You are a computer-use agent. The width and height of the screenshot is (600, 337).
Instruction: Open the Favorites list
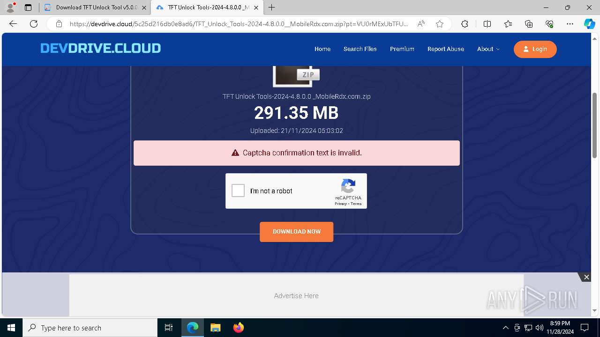[508, 24]
